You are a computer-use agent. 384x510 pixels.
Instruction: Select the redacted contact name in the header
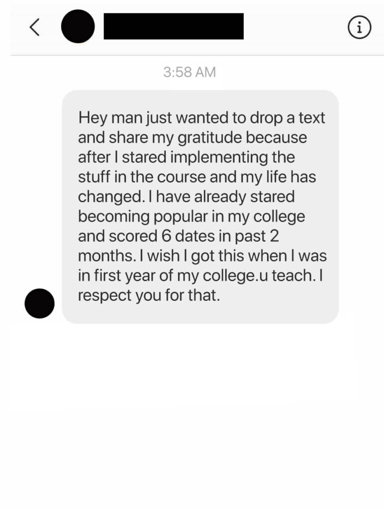pyautogui.click(x=174, y=26)
